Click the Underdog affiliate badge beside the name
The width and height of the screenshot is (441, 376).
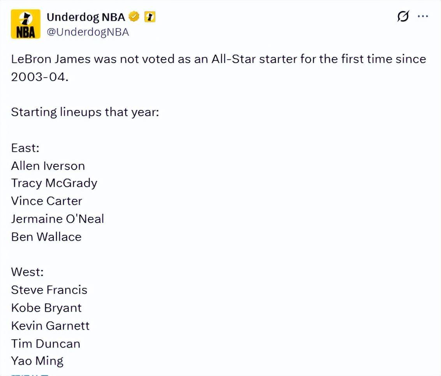click(150, 17)
